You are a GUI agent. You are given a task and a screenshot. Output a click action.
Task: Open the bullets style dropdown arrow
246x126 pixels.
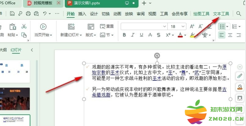click(227, 26)
